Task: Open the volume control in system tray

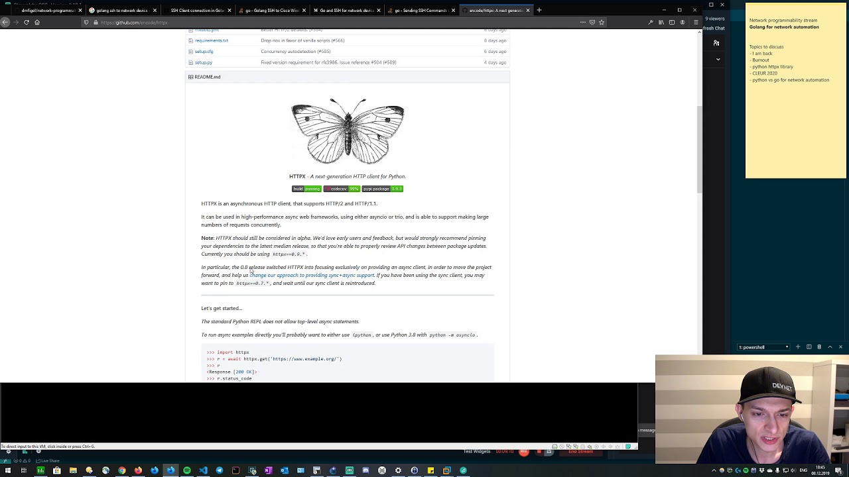Action: (793, 471)
